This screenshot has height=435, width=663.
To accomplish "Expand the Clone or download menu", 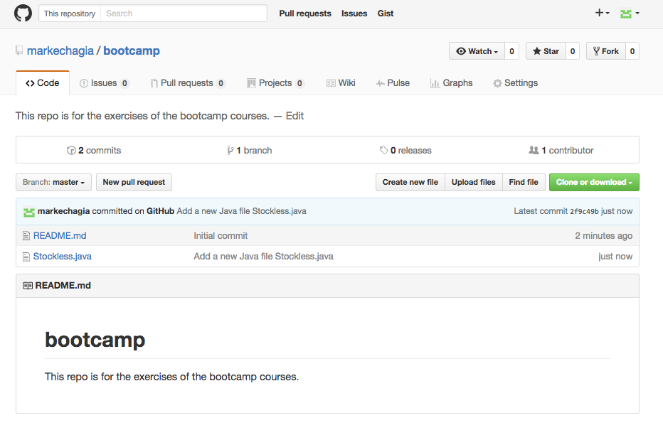I will coord(594,182).
